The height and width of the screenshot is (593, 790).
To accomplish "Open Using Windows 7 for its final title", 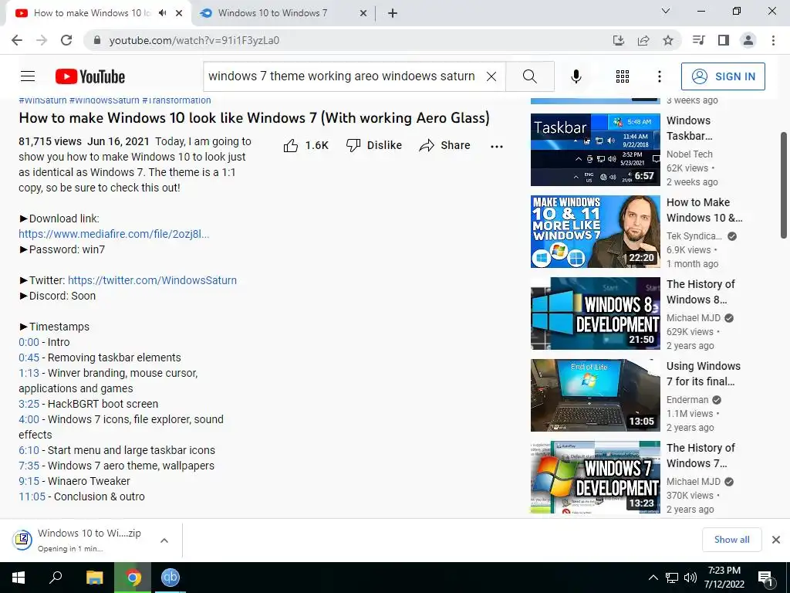I will (704, 374).
